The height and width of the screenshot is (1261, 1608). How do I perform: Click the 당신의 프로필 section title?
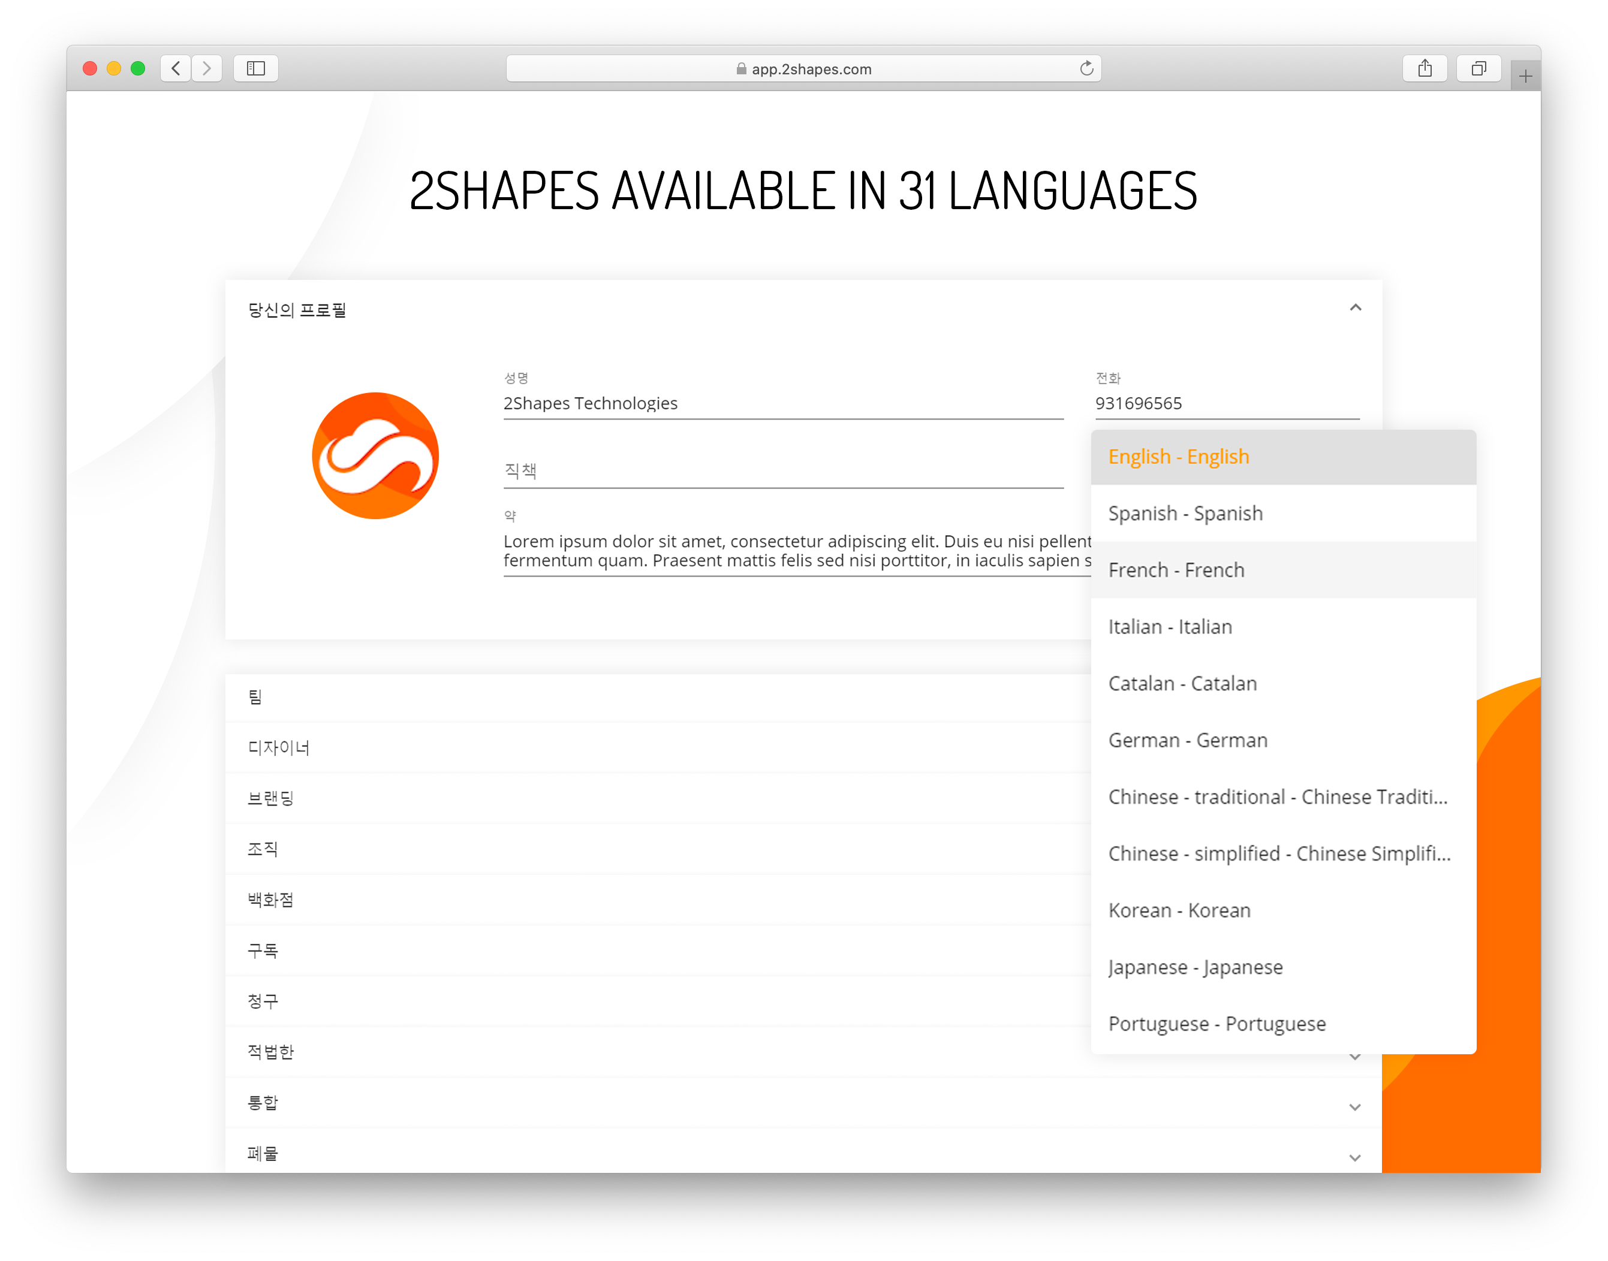(297, 310)
